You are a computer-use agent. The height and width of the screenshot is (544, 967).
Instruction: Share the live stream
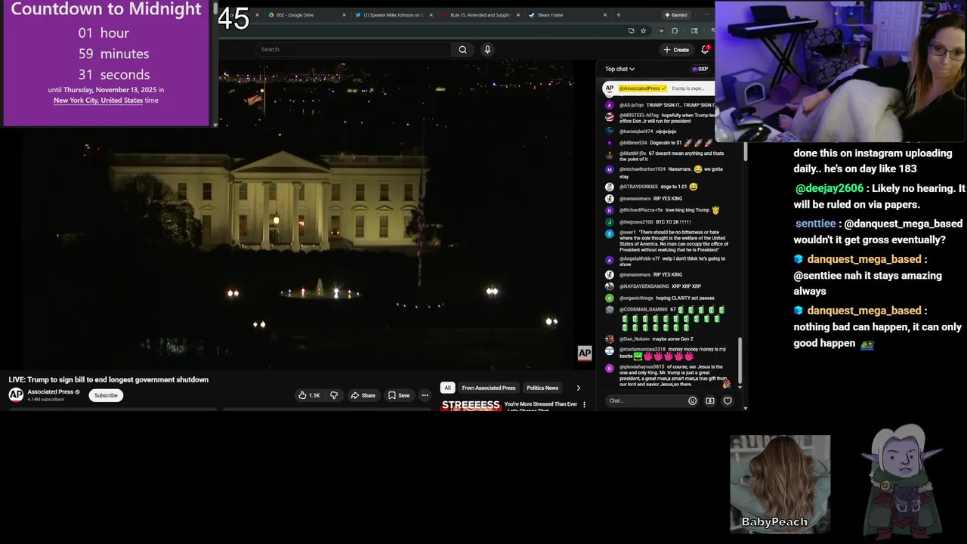click(363, 395)
